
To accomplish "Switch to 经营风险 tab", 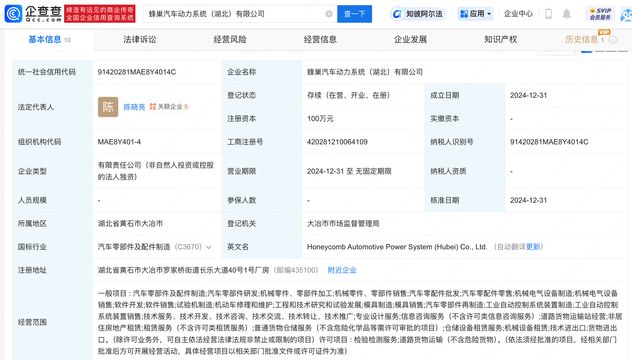I will tap(230, 40).
